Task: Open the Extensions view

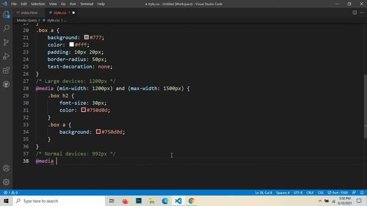Action: click(6, 70)
